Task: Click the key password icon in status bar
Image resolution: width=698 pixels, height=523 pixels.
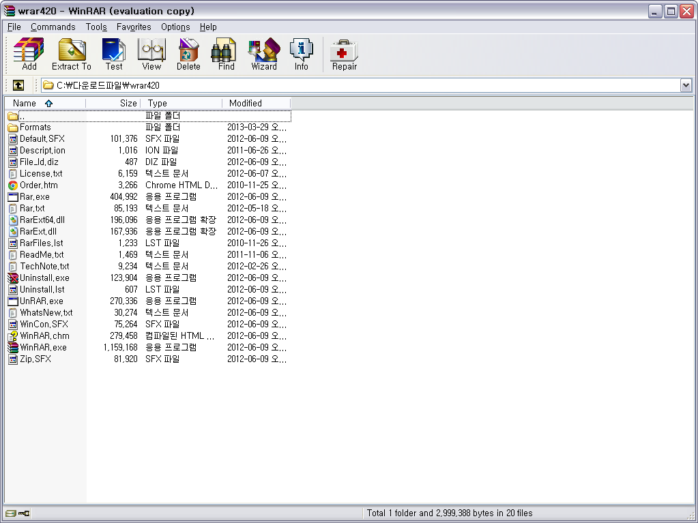Action: point(24,513)
